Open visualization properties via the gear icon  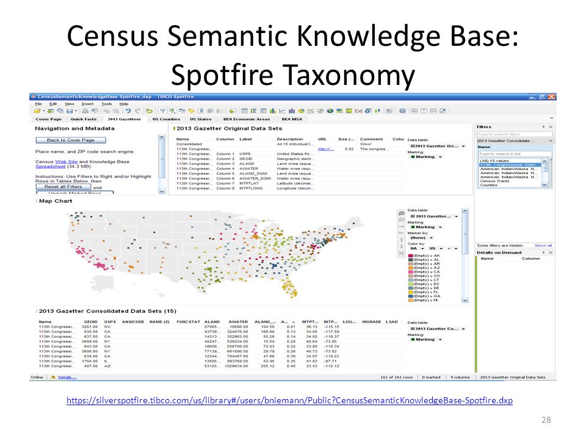coord(402,111)
